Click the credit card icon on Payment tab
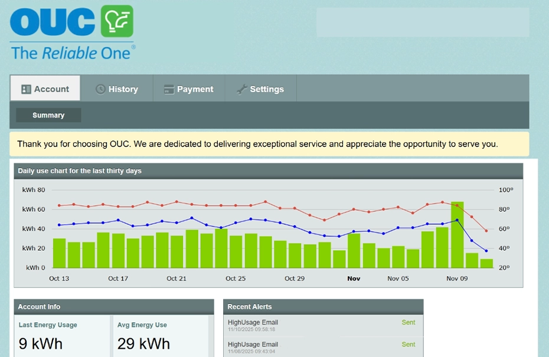This screenshot has width=549, height=357. (x=169, y=89)
